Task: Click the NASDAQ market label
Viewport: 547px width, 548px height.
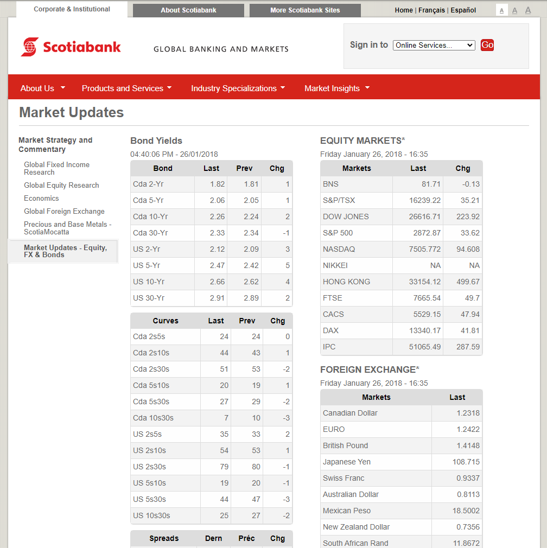Action: click(x=339, y=249)
